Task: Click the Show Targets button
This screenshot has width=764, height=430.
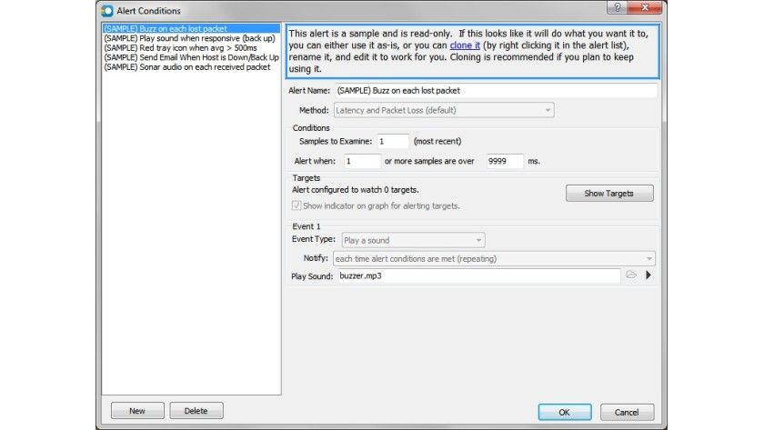Action: [x=609, y=194]
